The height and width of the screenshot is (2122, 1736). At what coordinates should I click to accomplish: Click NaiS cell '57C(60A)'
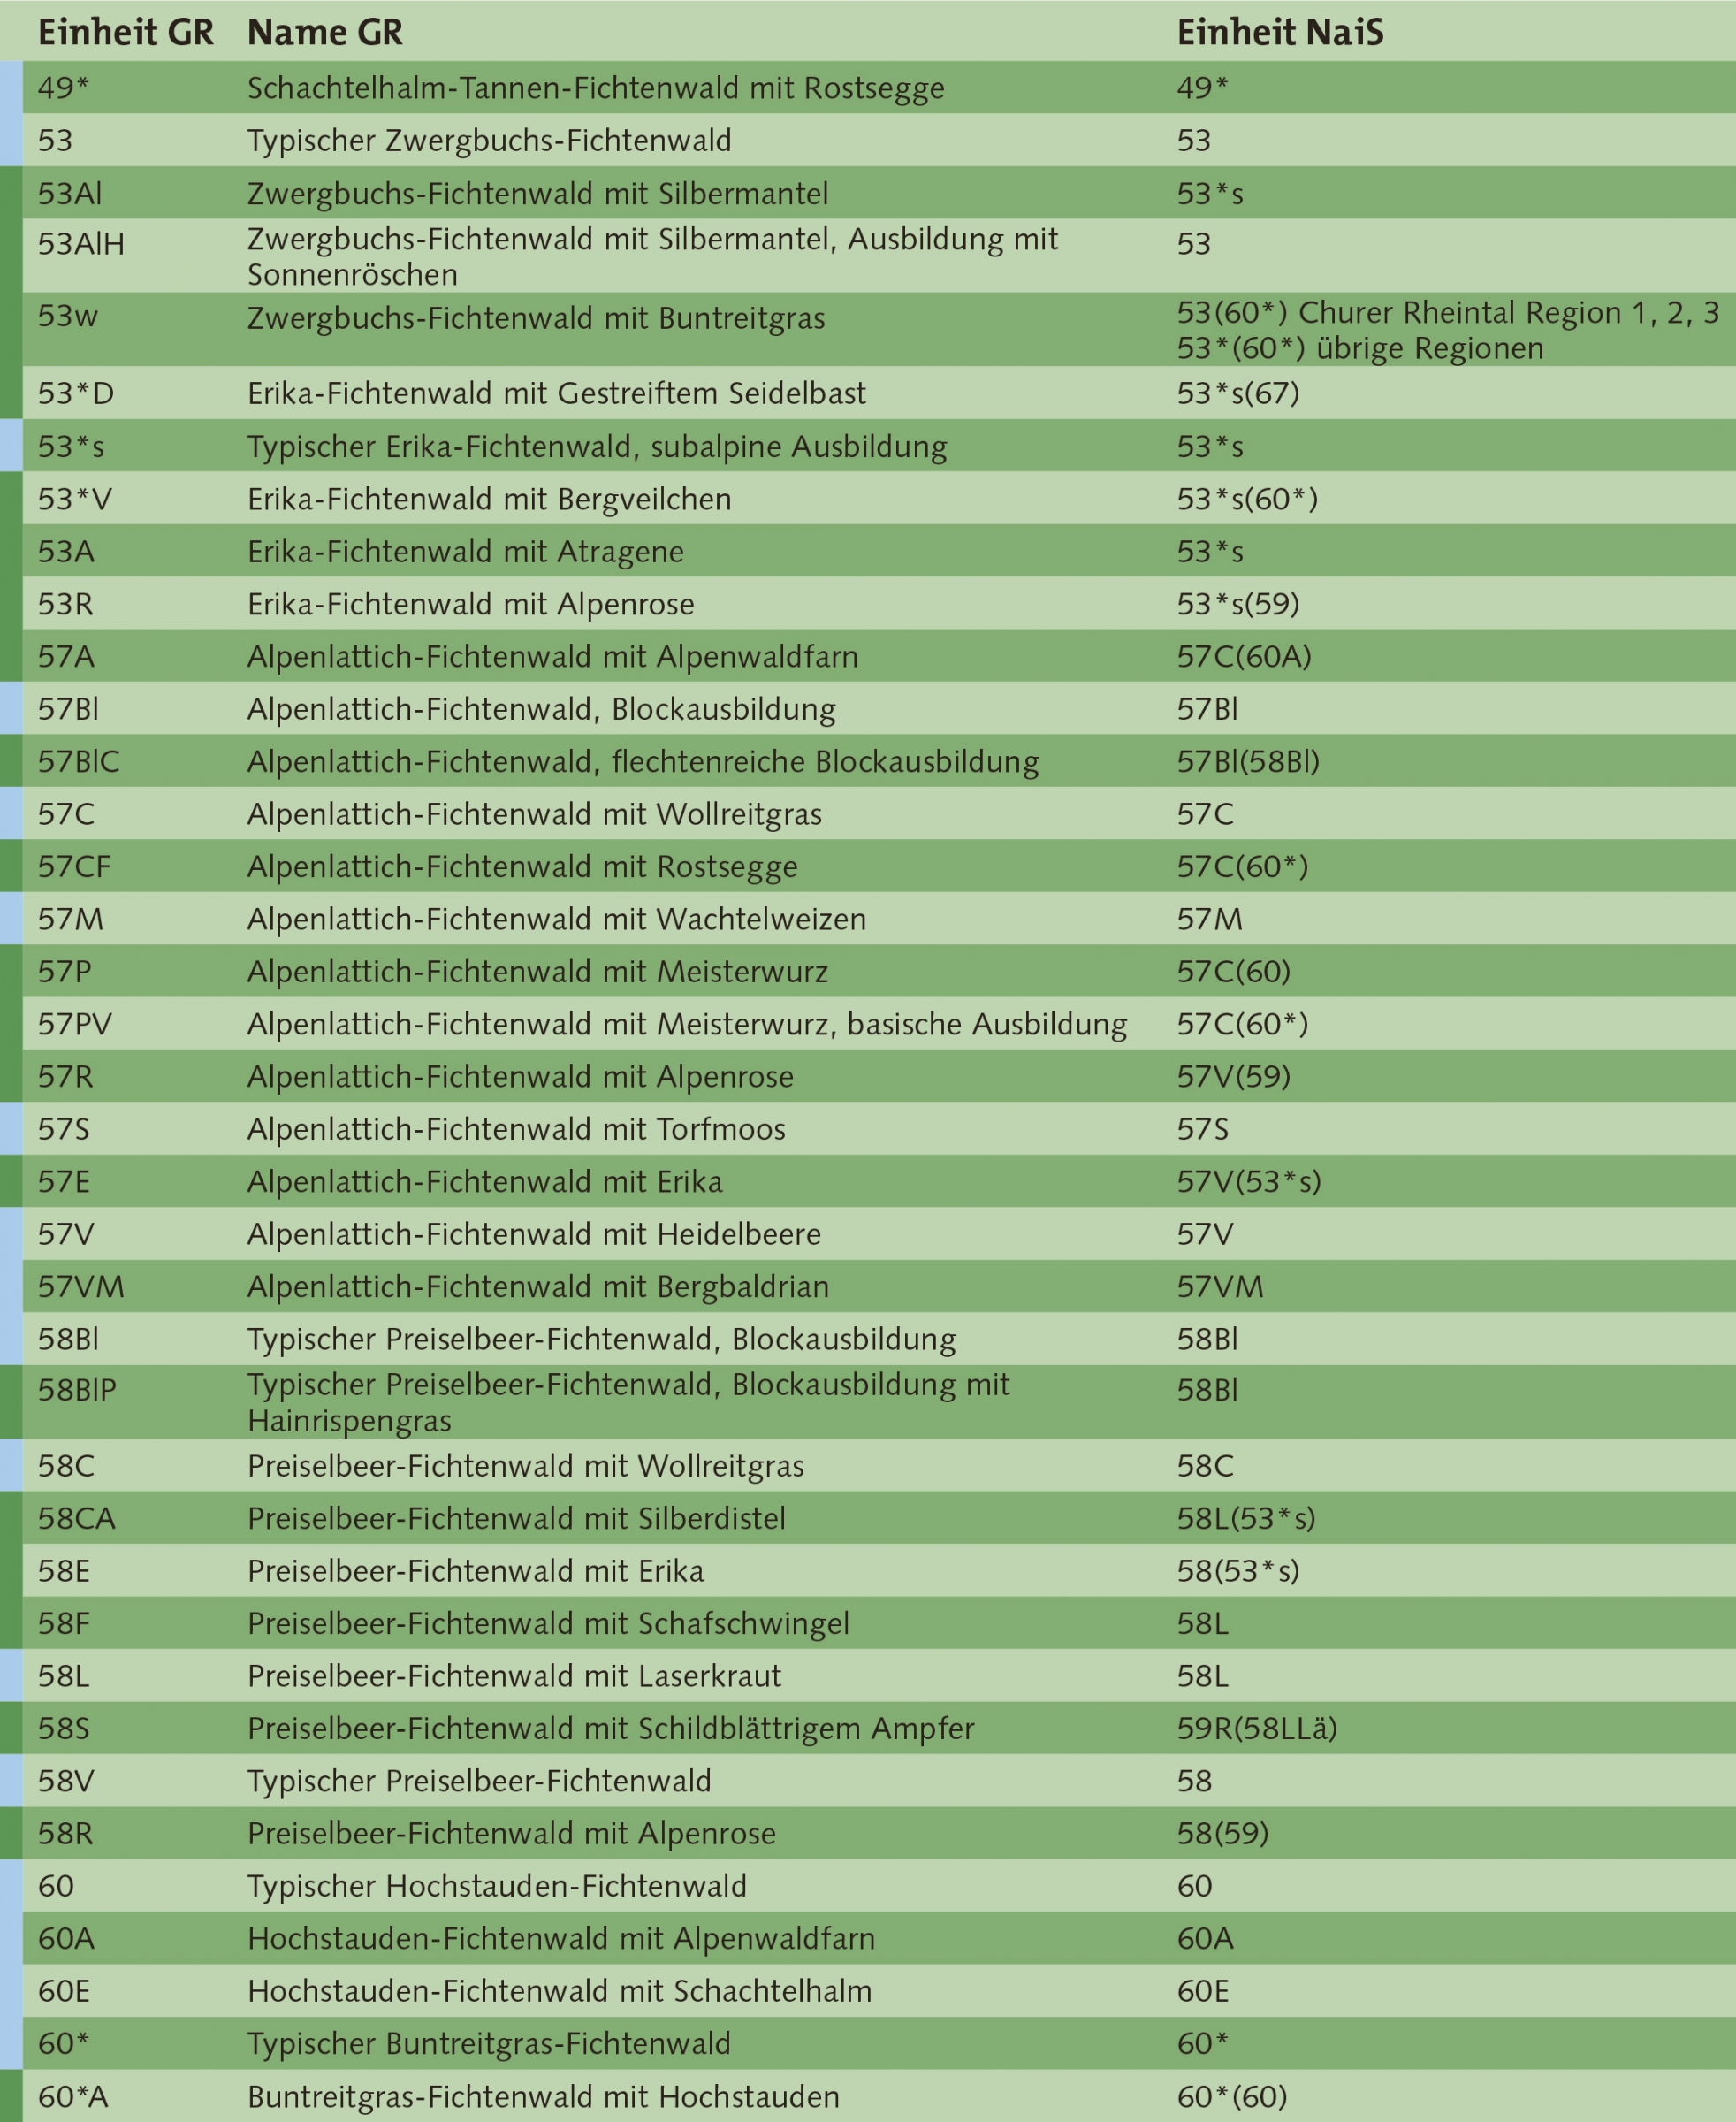[x=1244, y=656]
